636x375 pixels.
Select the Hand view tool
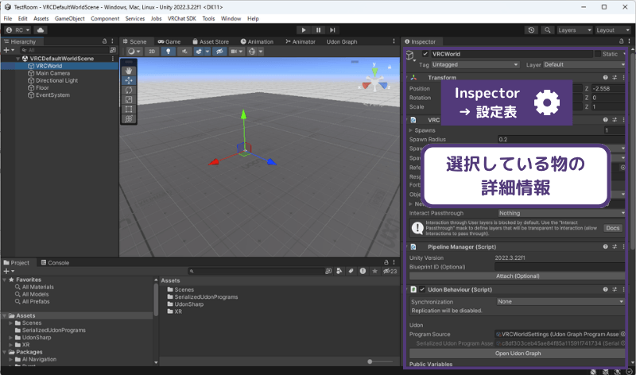tap(129, 71)
